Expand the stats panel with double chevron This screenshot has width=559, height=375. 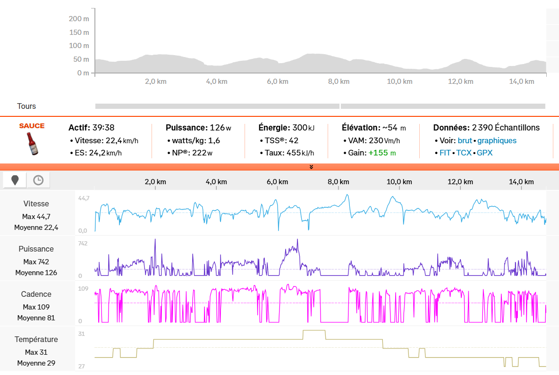coord(311,167)
